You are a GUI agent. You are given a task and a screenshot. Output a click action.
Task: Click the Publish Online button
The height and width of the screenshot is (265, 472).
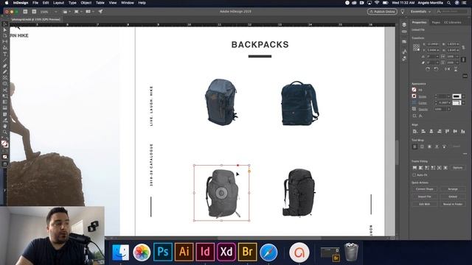click(382, 12)
